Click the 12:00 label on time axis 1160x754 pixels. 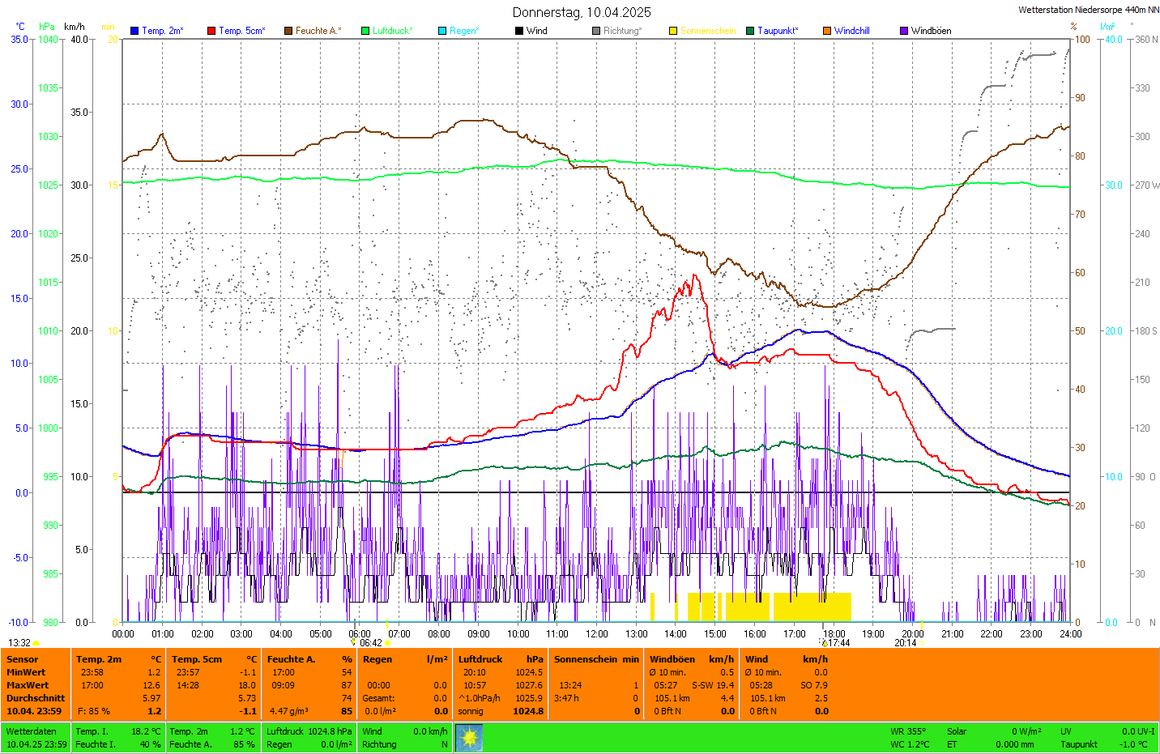tap(597, 634)
